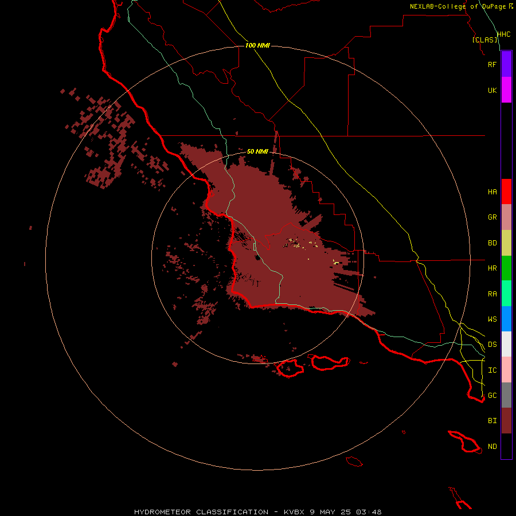Click the HR legend label
Viewport: 516px width, 516px height.
tap(492, 268)
